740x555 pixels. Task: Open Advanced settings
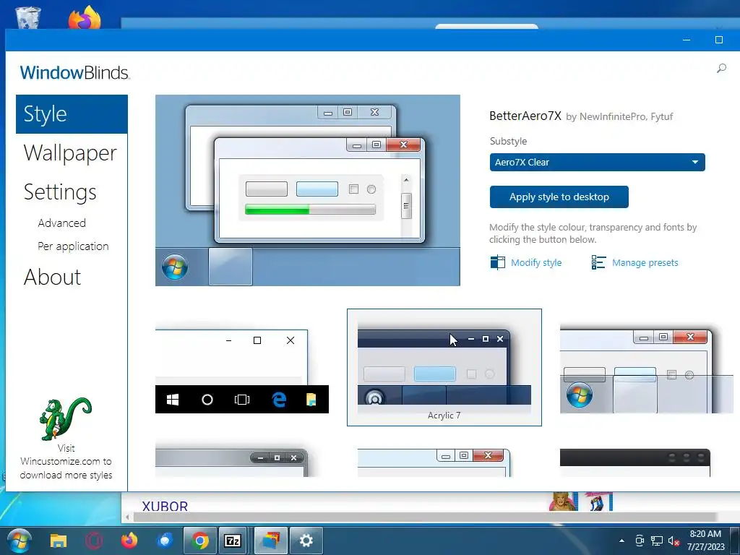coord(62,223)
